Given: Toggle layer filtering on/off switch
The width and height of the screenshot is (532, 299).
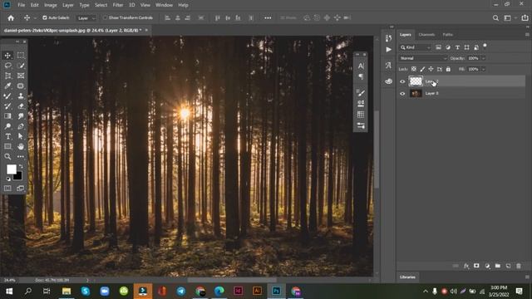Looking at the screenshot, I should [485, 46].
